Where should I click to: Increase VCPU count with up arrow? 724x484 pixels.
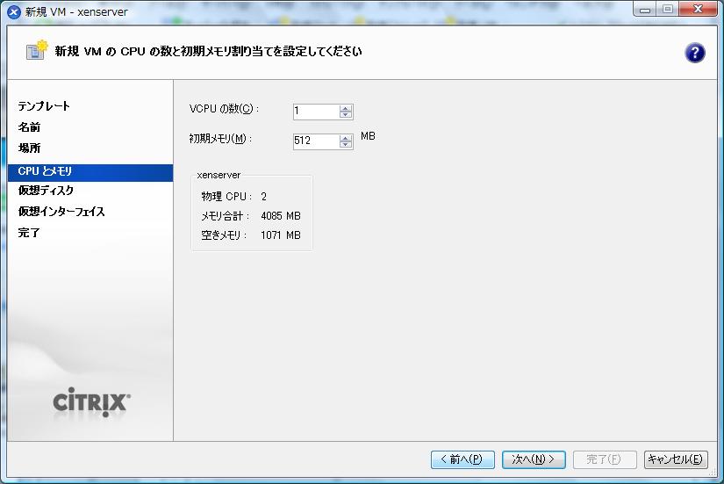tap(346, 108)
